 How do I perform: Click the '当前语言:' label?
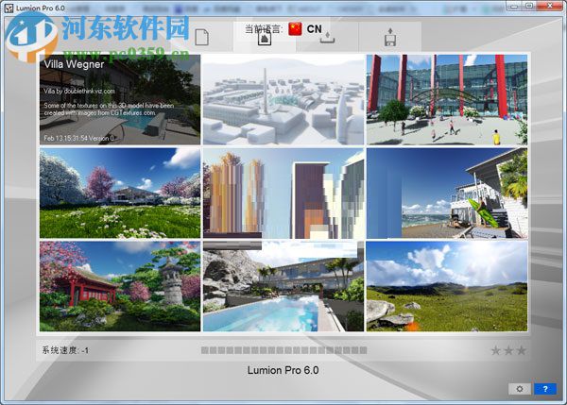click(x=264, y=29)
